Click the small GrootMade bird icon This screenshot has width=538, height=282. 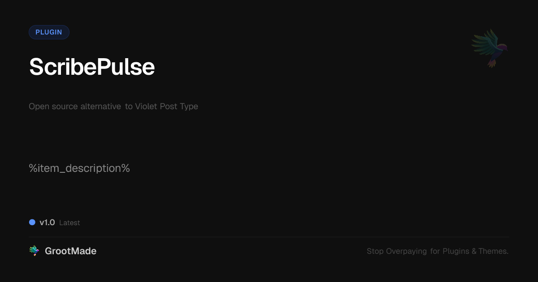coord(34,251)
